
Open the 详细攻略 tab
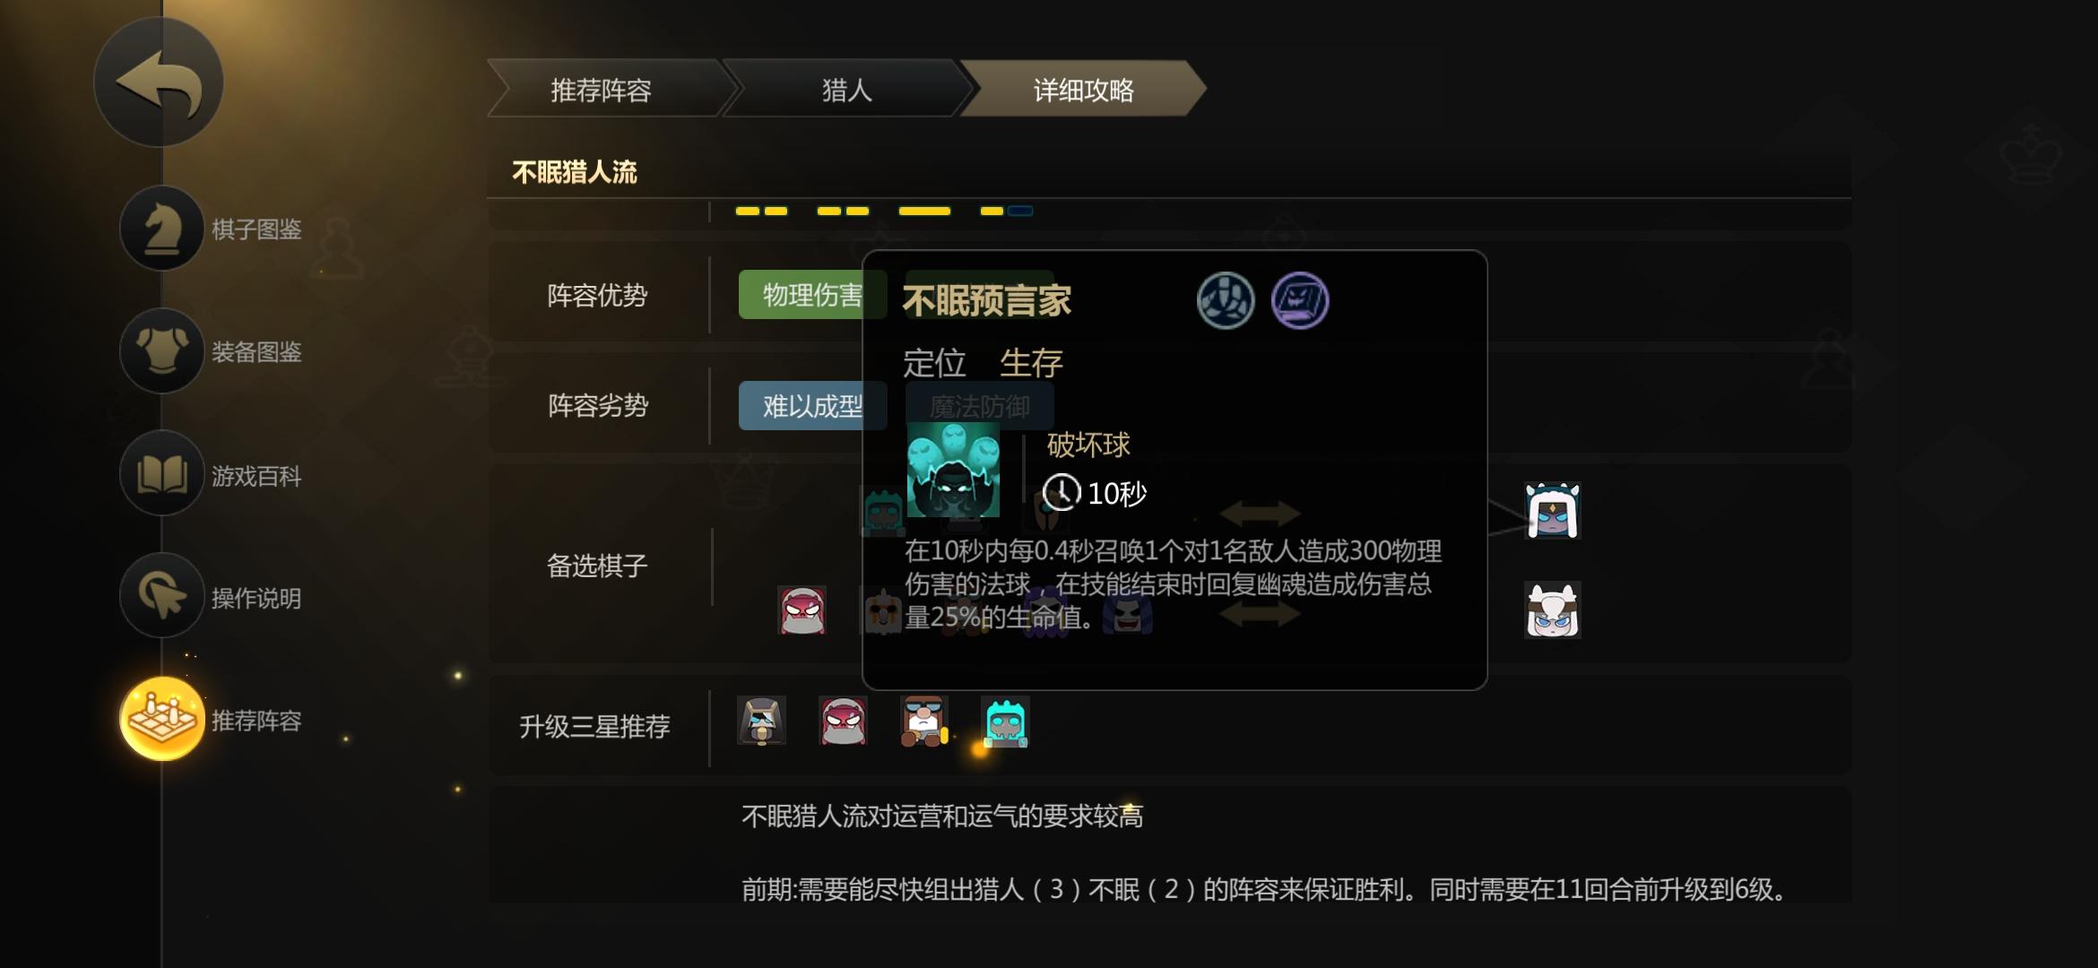[1083, 90]
